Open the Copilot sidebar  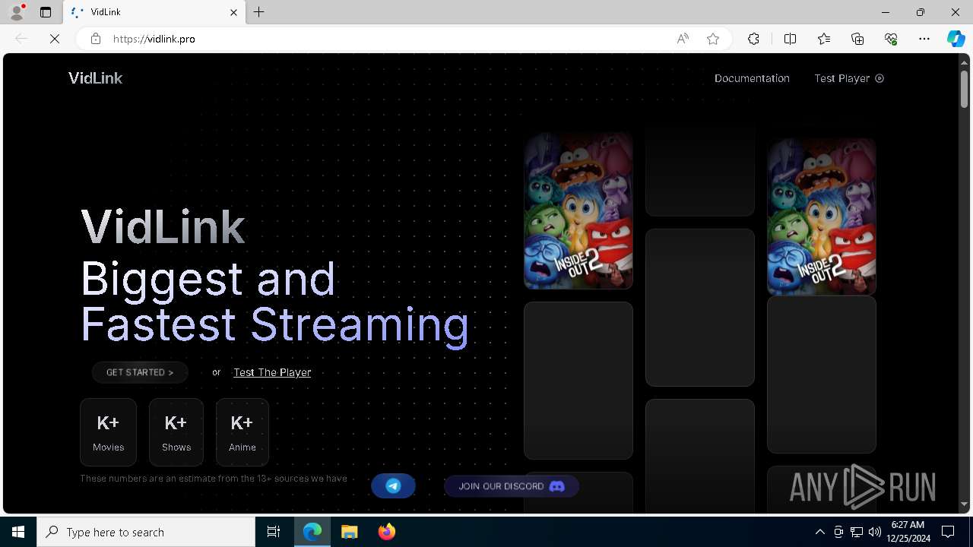pyautogui.click(x=956, y=39)
